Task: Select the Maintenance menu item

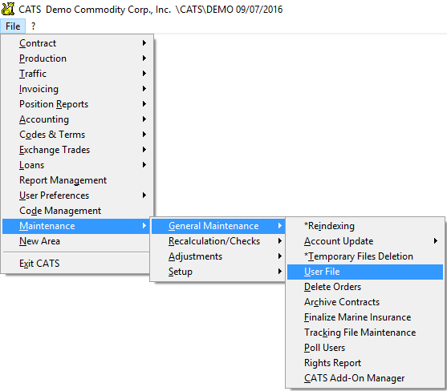Action: coord(75,226)
